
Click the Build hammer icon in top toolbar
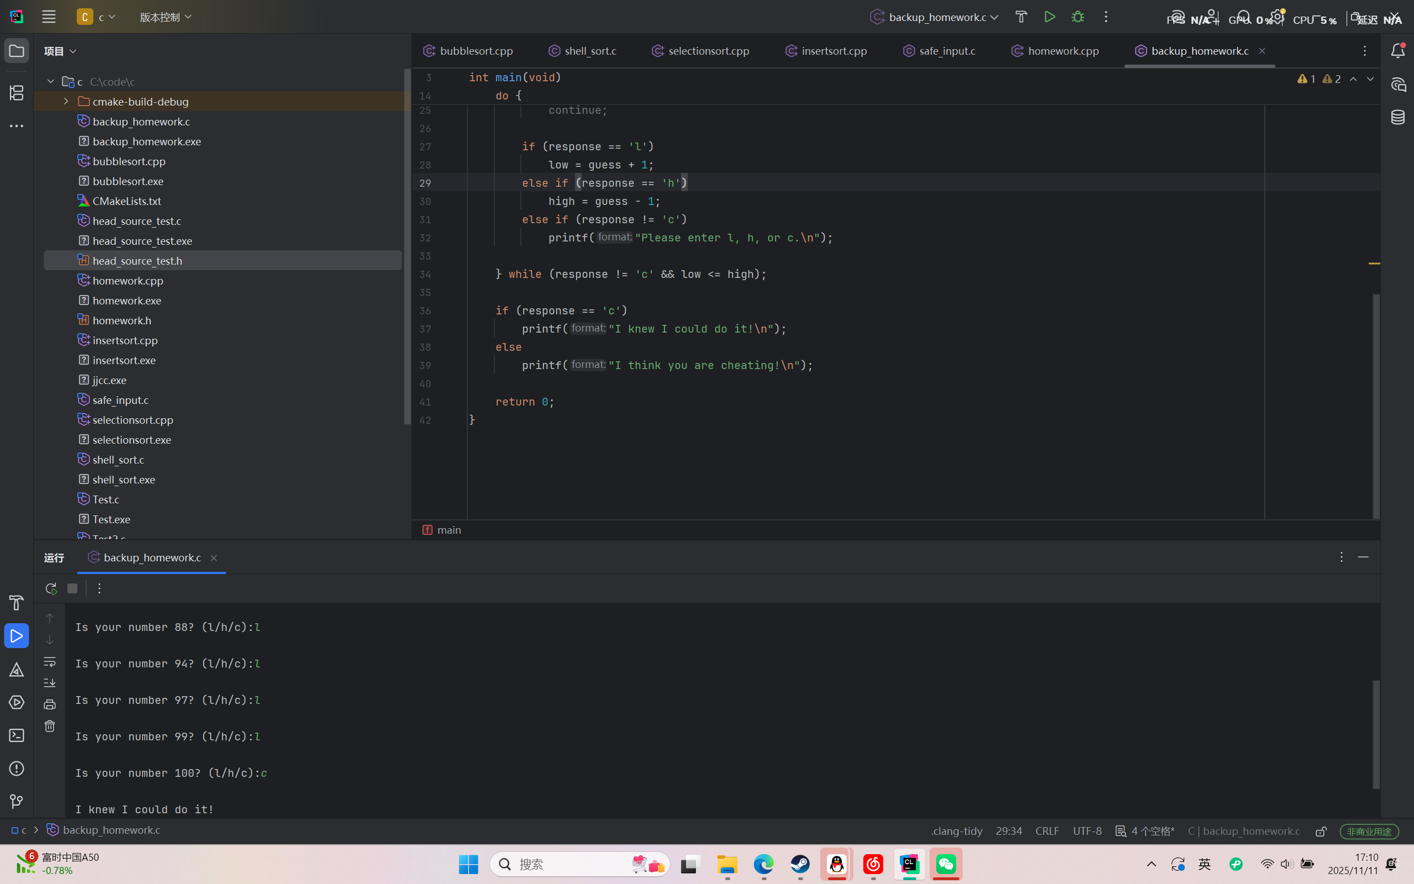tap(1021, 17)
